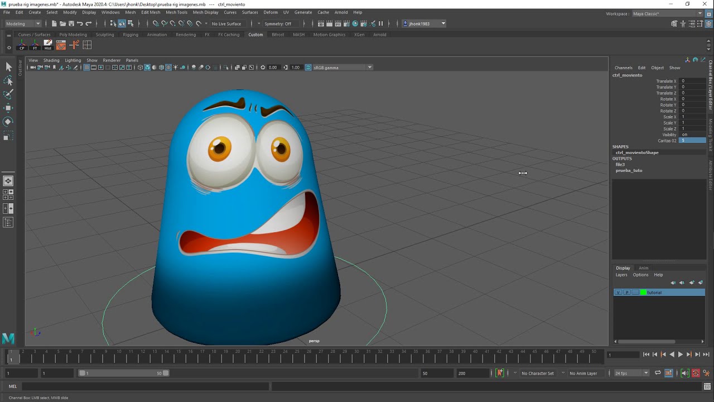This screenshot has width=714, height=402.
Task: Click the Hist shelf button
Action: coord(48,45)
